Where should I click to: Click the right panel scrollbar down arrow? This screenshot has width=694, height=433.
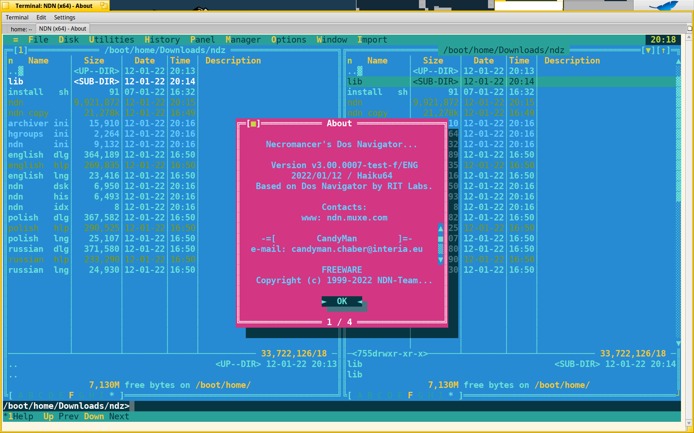point(678,344)
